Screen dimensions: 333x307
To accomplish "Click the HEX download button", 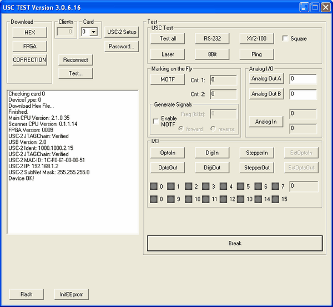I will pyautogui.click(x=30, y=33).
